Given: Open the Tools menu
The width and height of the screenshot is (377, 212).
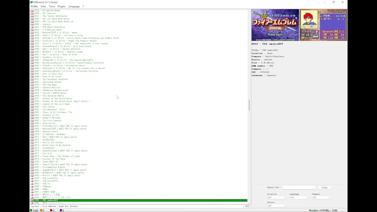Looking at the screenshot, I should click(52, 6).
